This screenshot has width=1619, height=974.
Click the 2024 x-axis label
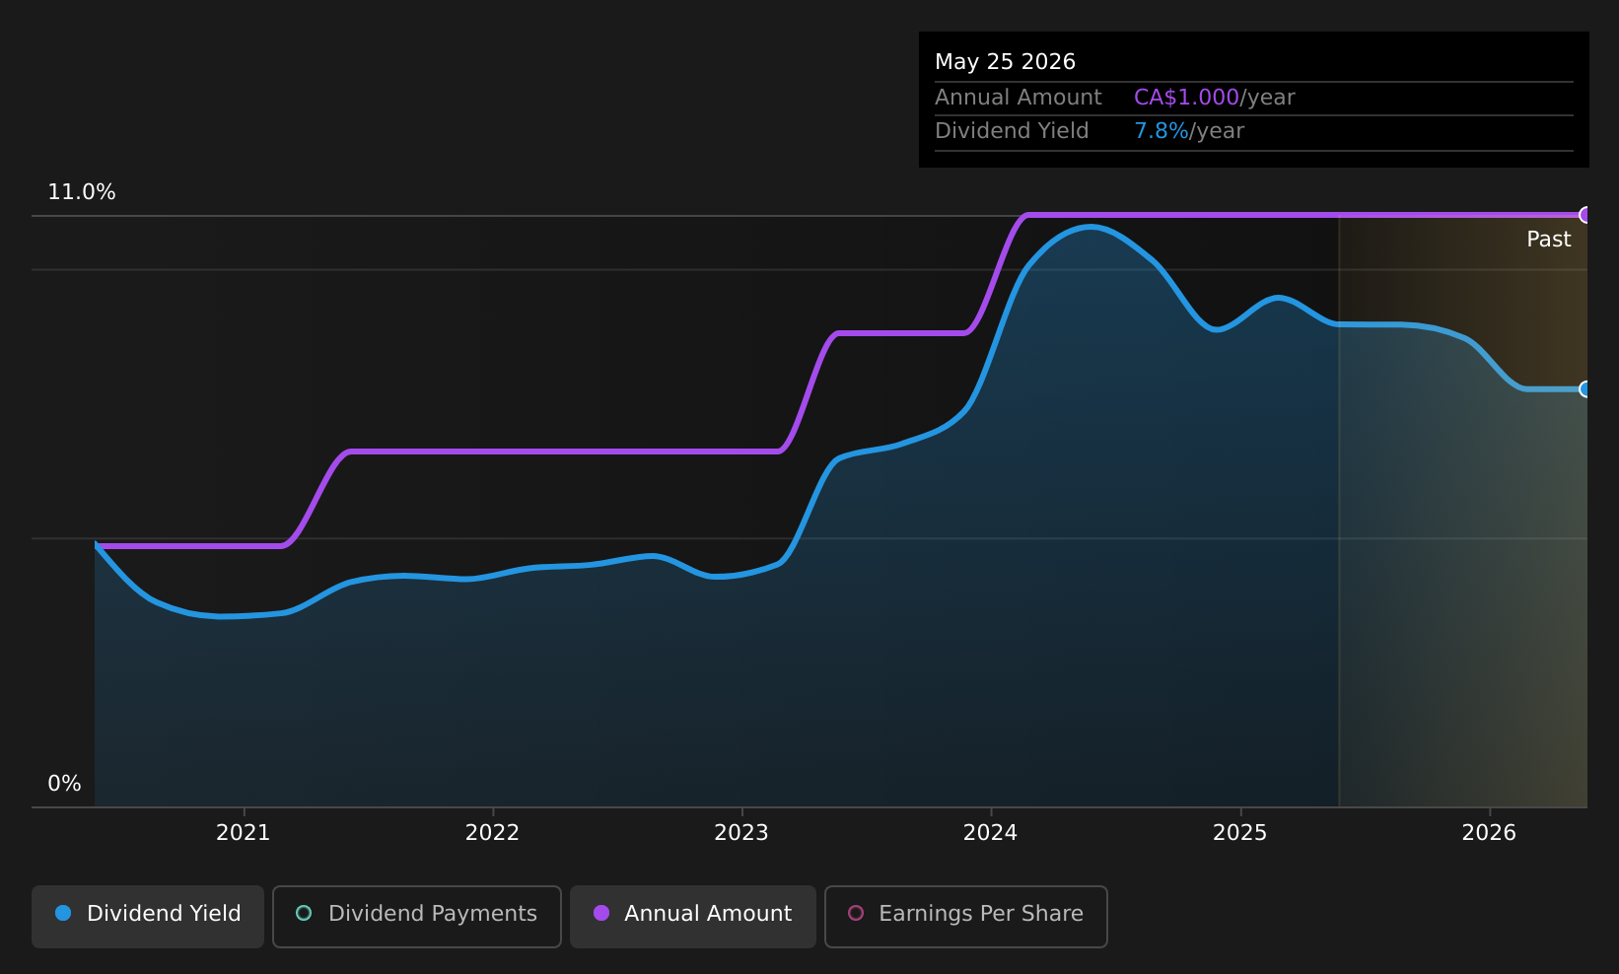point(990,833)
